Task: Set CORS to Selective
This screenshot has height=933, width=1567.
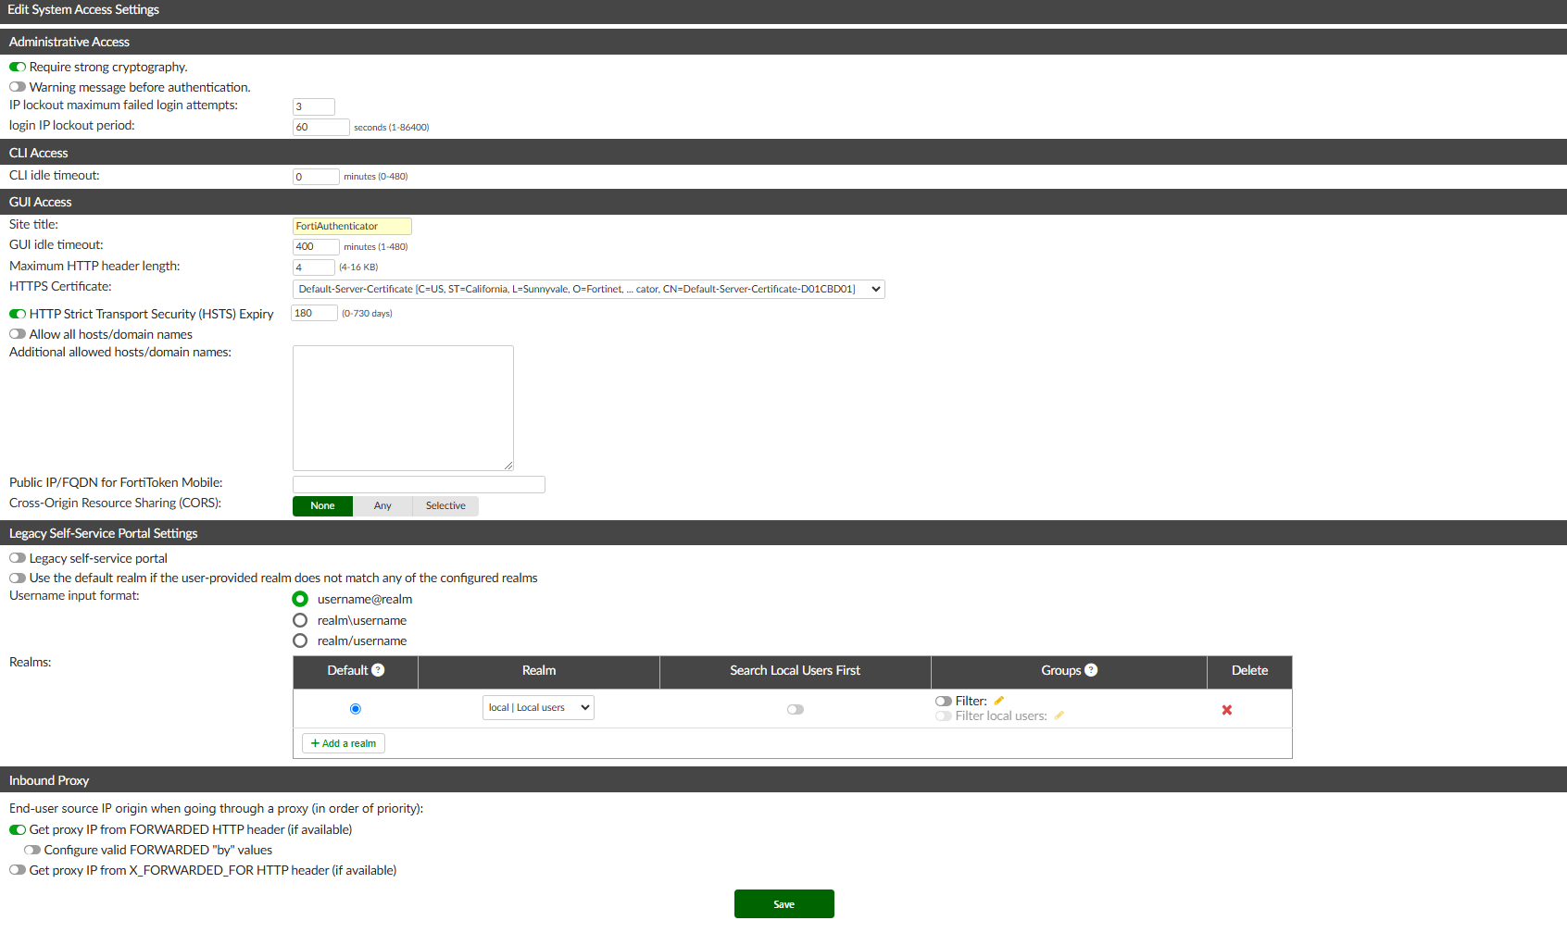Action: pyautogui.click(x=445, y=505)
